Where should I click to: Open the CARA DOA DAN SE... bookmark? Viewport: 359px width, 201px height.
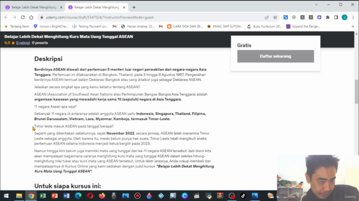tap(185, 26)
